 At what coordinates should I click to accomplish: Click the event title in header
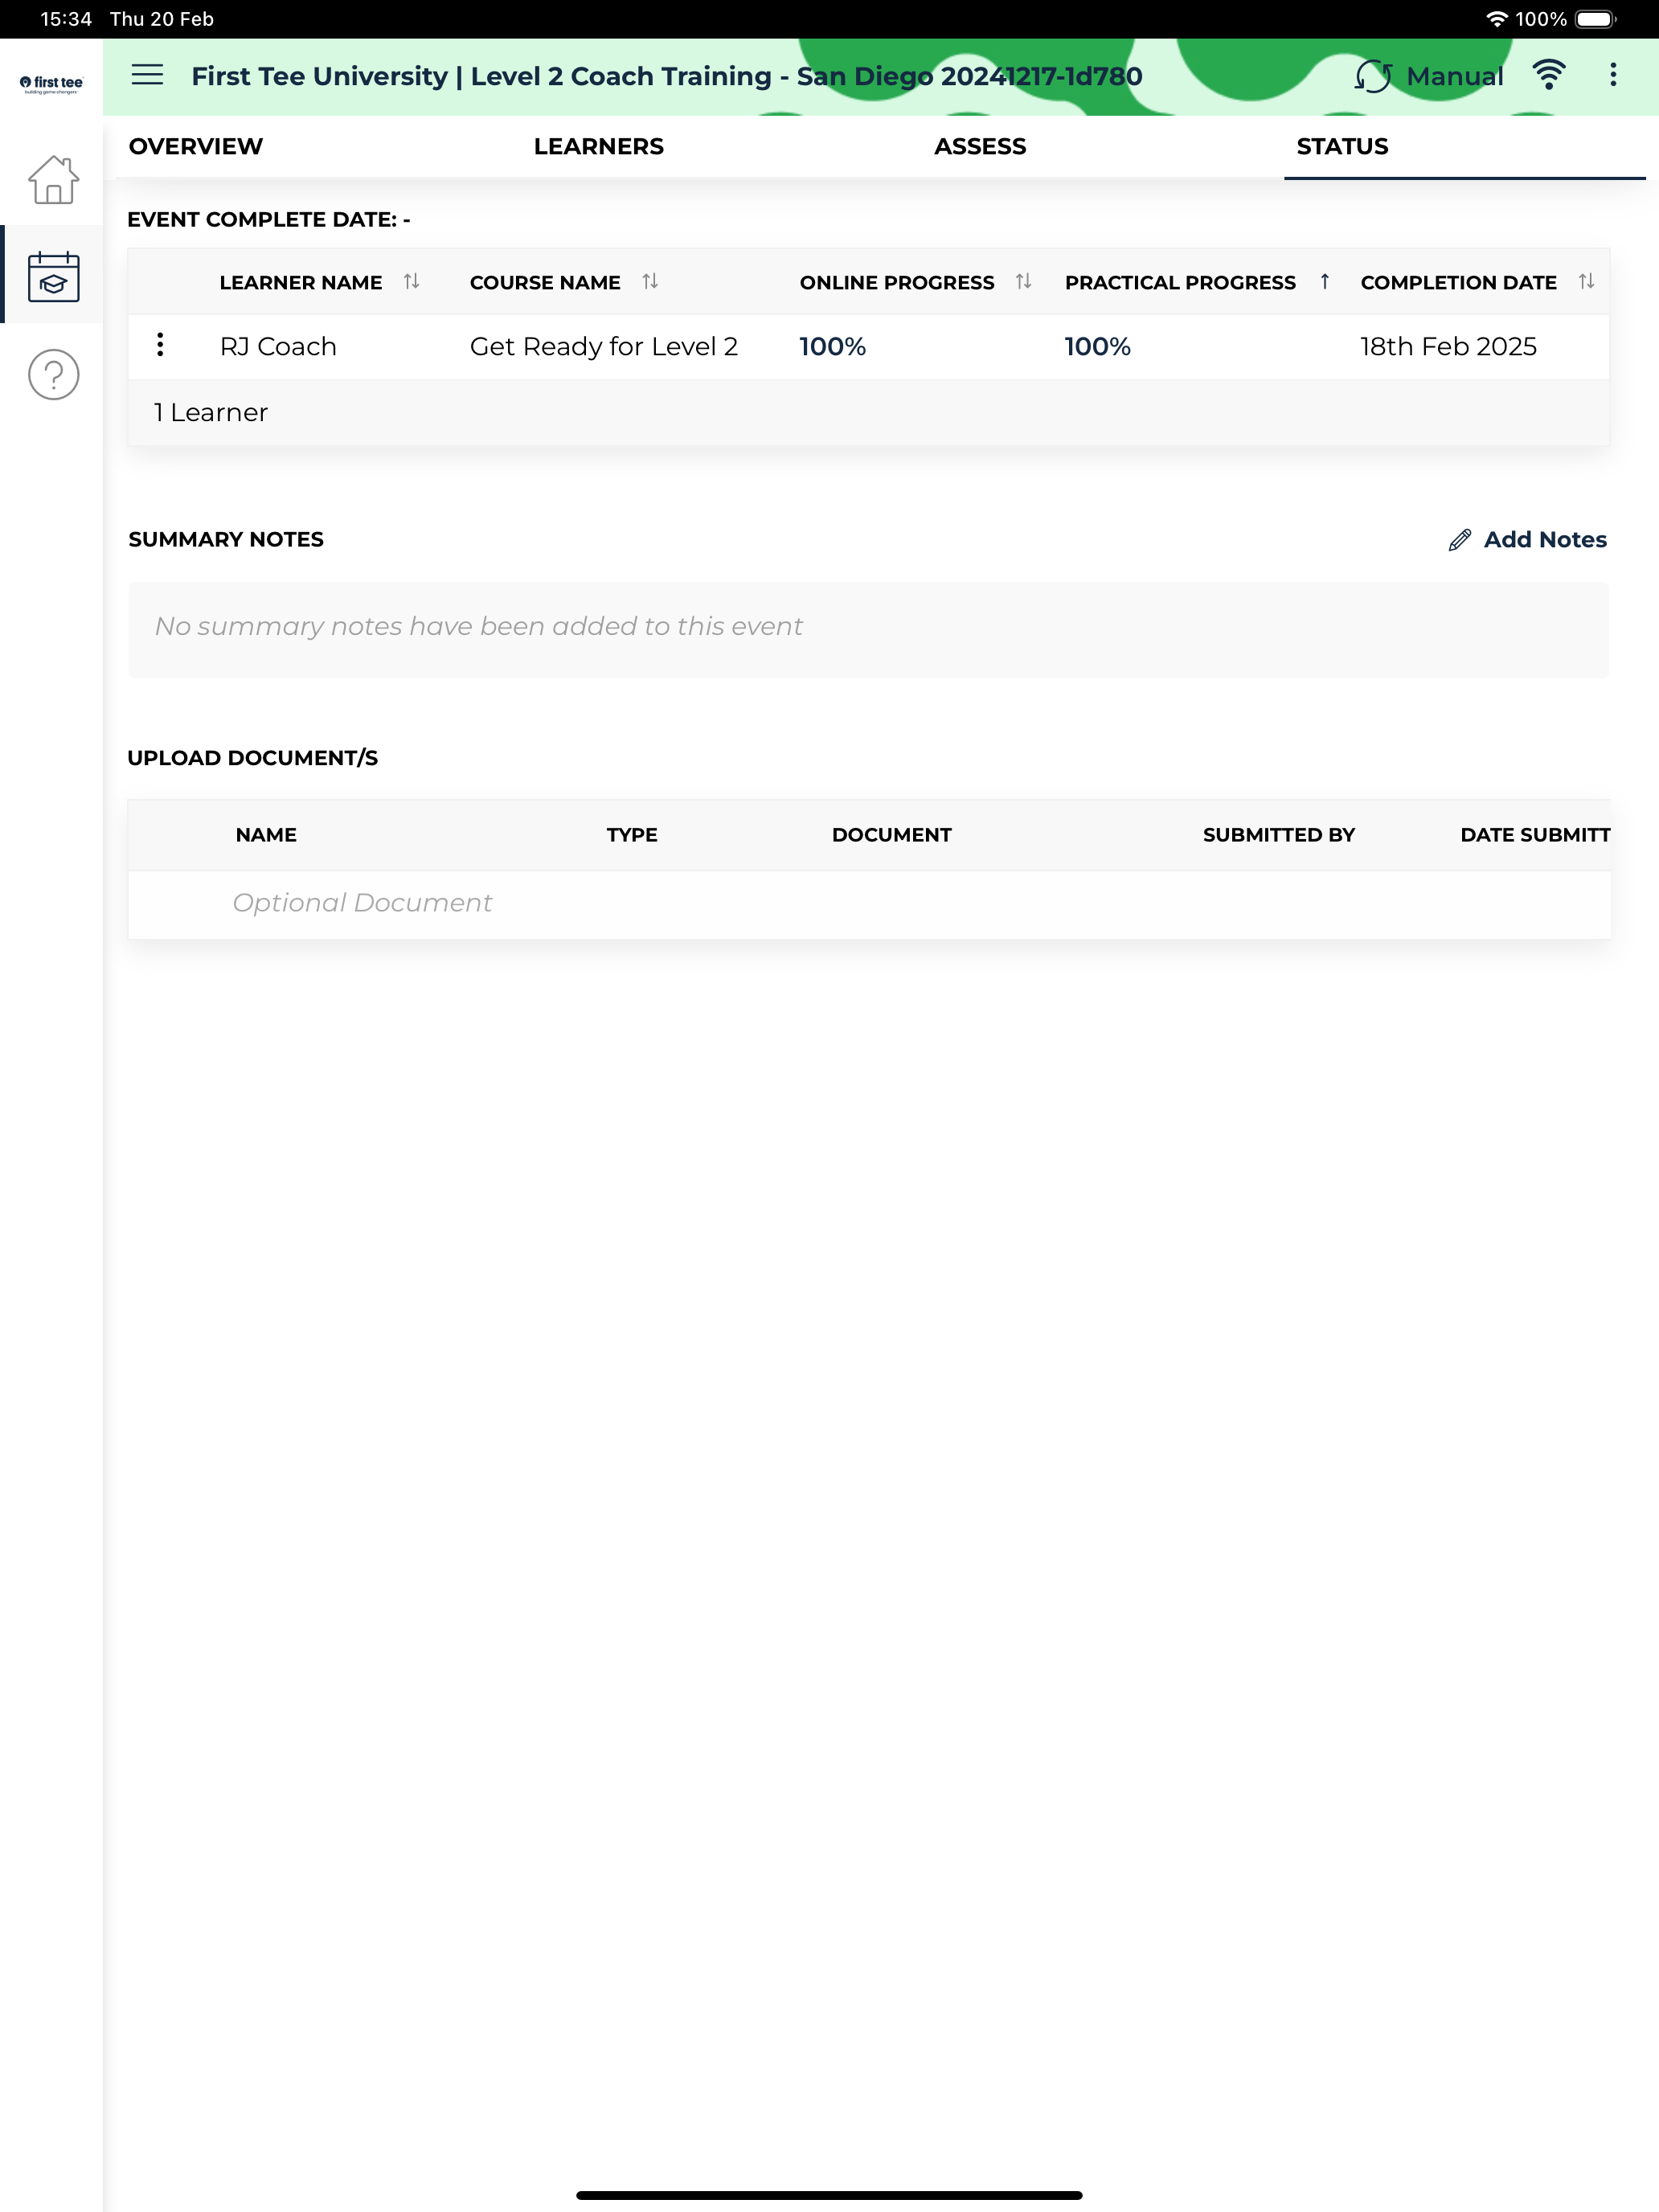coord(667,77)
